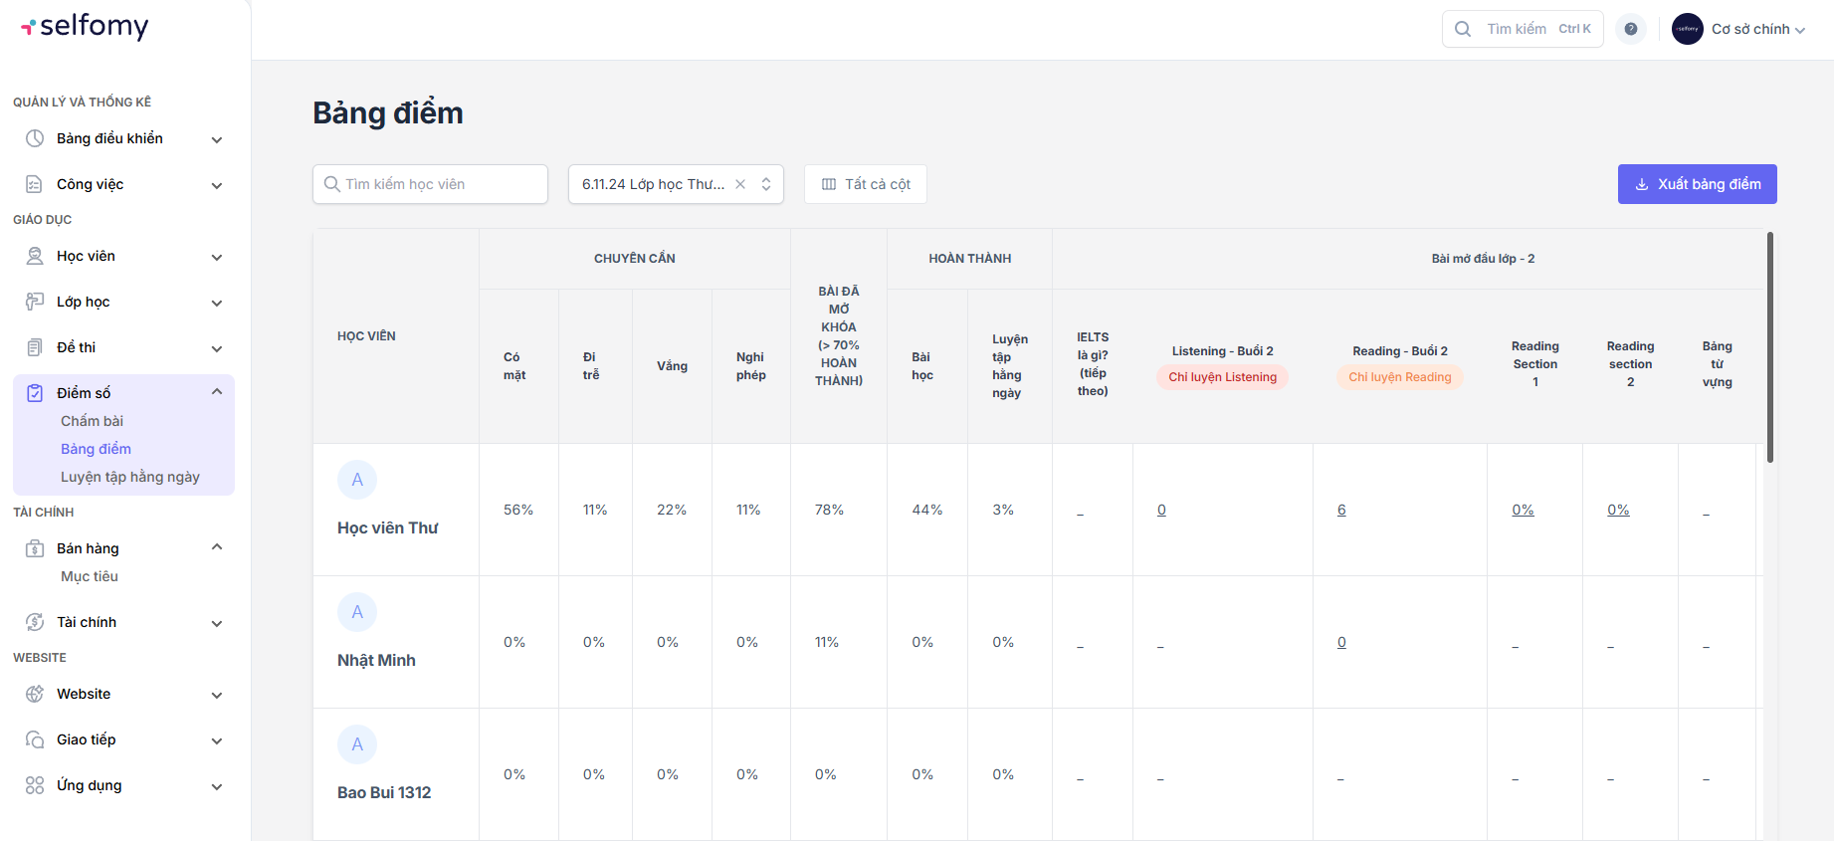Viewport: 1834px width, 841px height.
Task: Click Học viên Thư avatar
Action: [357, 480]
